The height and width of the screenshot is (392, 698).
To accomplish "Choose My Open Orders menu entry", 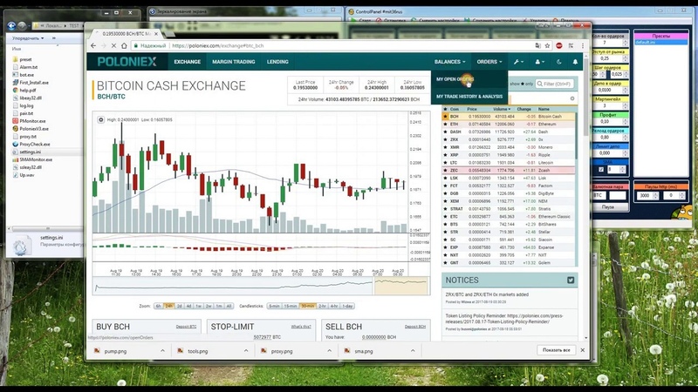I will [455, 79].
